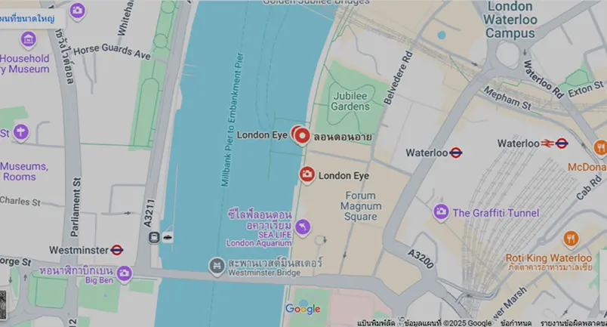Open the keyboard shortcuts link
This screenshot has width=607, height=327.
375,323
